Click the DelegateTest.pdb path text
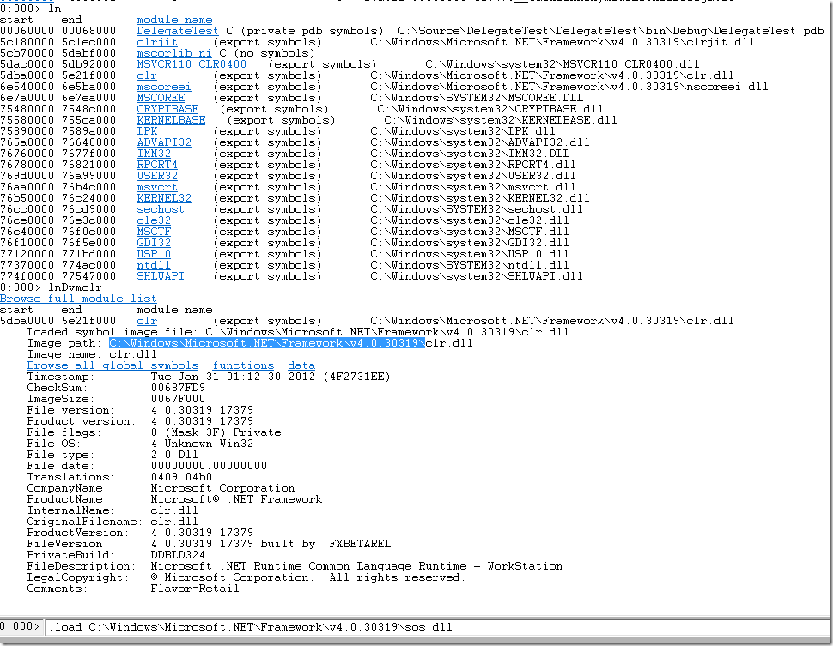This screenshot has width=833, height=646. coord(611,31)
